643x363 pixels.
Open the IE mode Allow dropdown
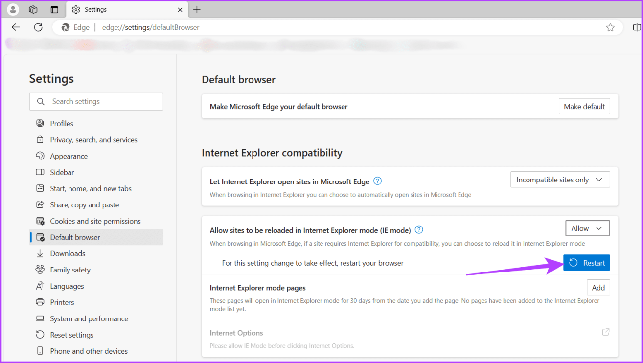[x=587, y=228]
